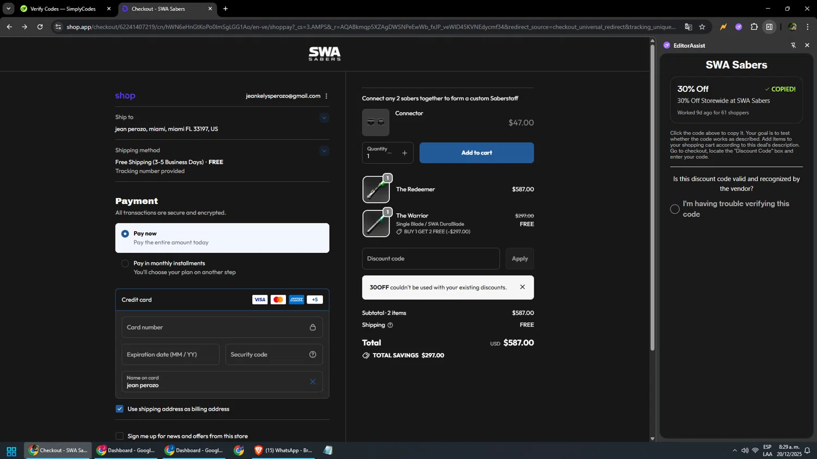Image resolution: width=817 pixels, height=459 pixels.
Task: Open the browser extensions puzzle icon
Action: [754, 27]
